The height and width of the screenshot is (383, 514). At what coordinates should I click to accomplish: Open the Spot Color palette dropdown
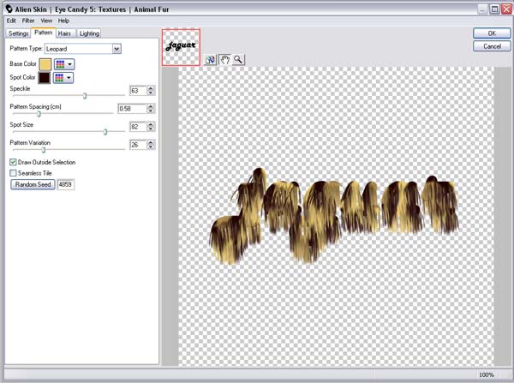(x=63, y=78)
